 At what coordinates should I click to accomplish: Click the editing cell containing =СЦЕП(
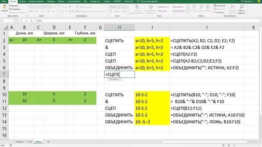[x=120, y=74]
